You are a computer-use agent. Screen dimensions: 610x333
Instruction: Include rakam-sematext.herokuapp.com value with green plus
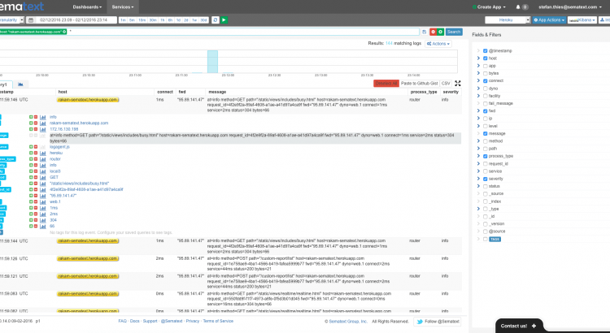click(x=31, y=123)
